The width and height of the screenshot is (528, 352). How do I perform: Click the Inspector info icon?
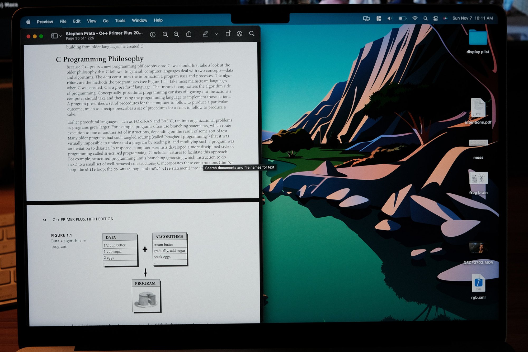coord(153,35)
